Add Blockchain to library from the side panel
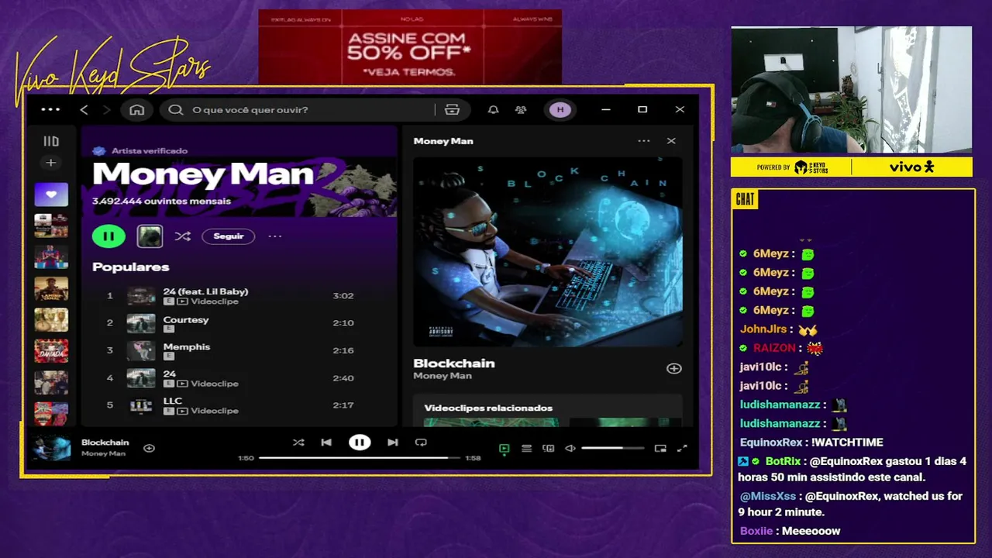 pos(674,369)
